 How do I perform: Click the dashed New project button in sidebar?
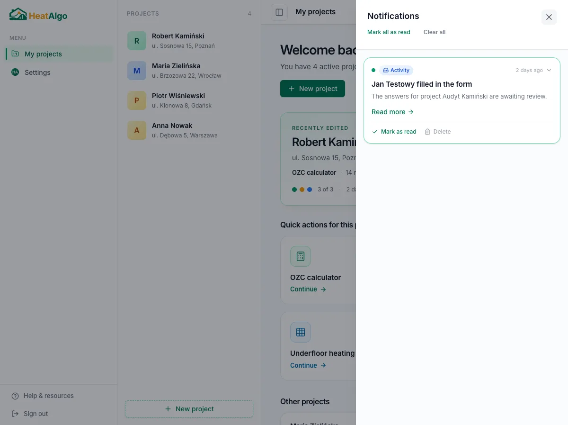pyautogui.click(x=189, y=409)
